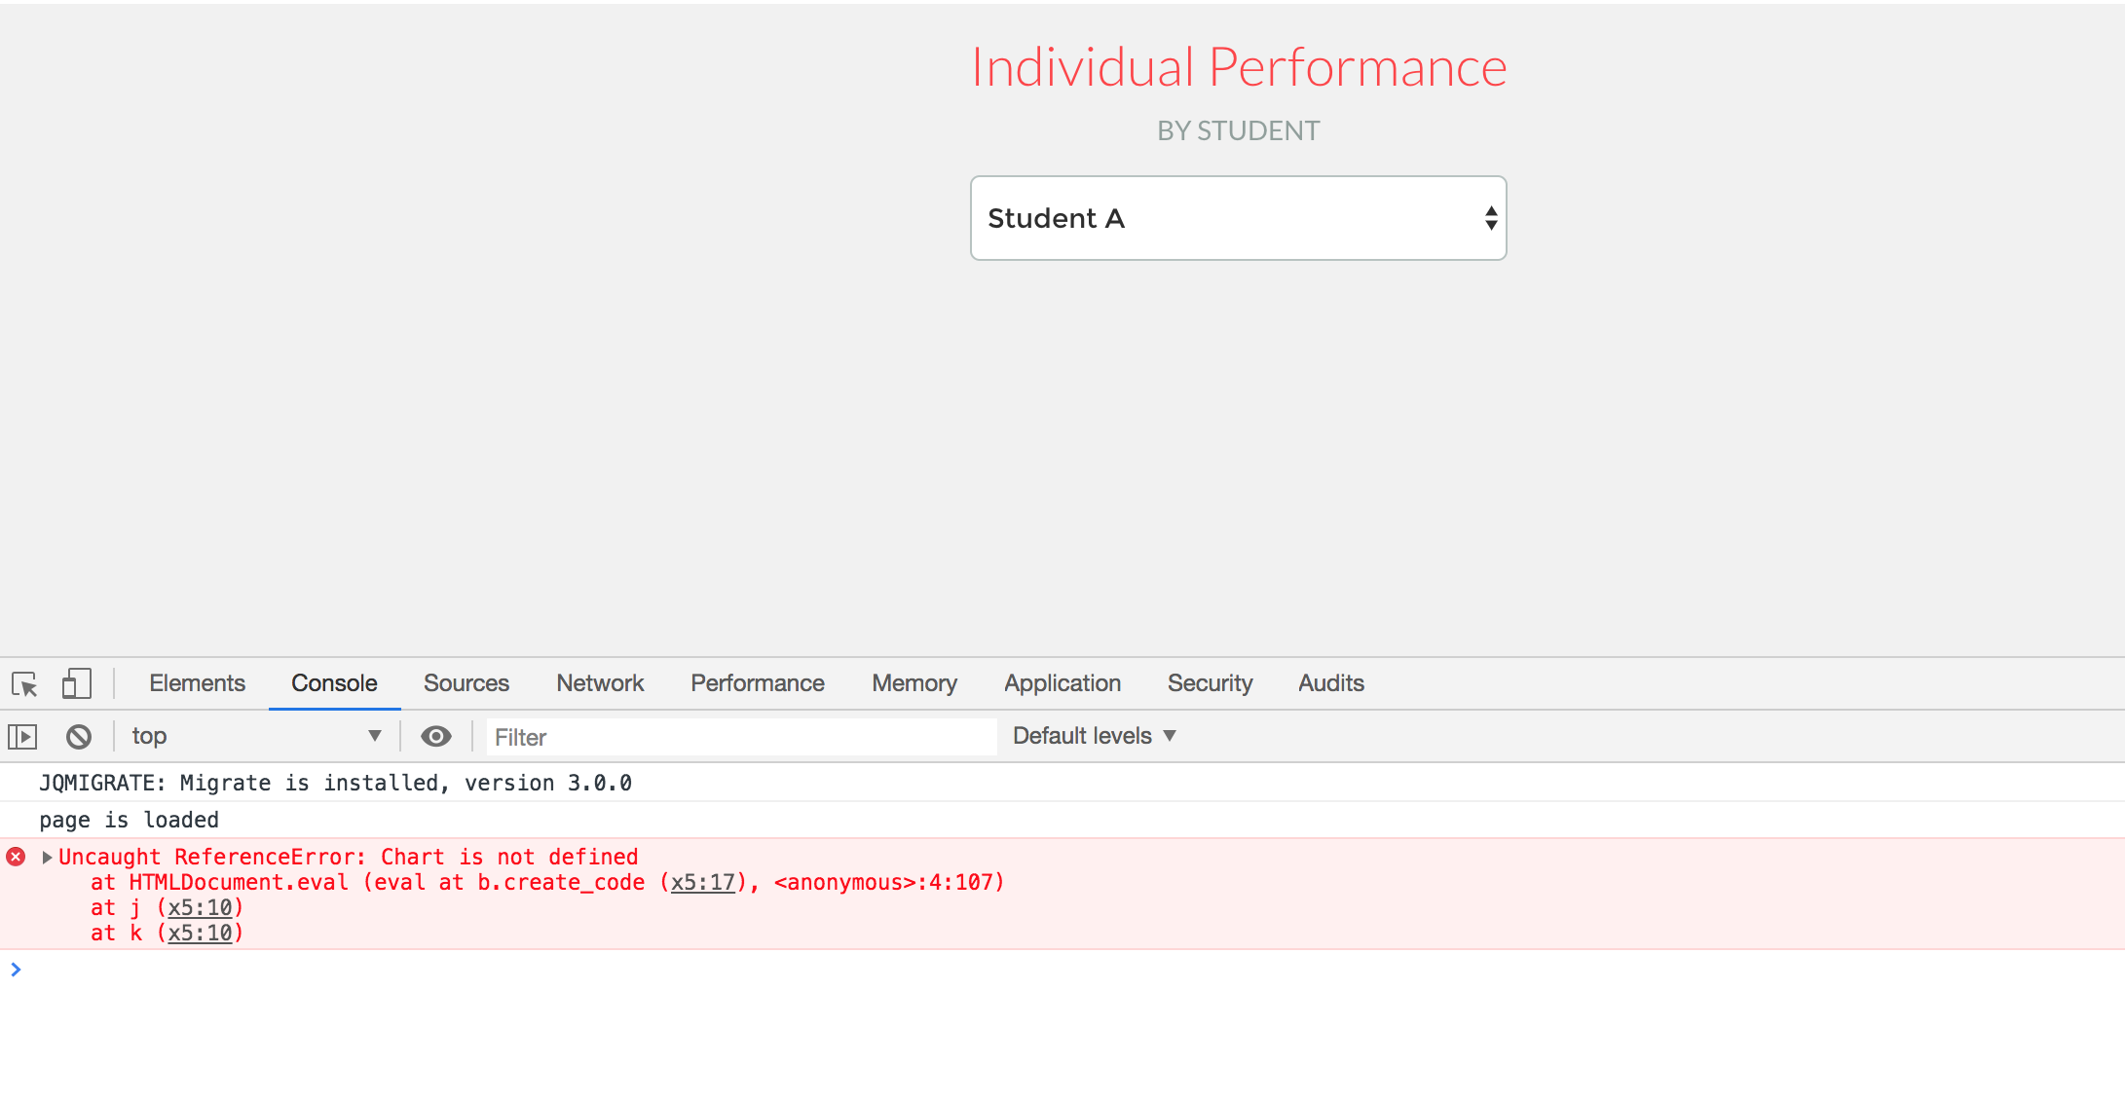2125x1100 pixels.
Task: Switch to the Network tab
Action: [600, 683]
